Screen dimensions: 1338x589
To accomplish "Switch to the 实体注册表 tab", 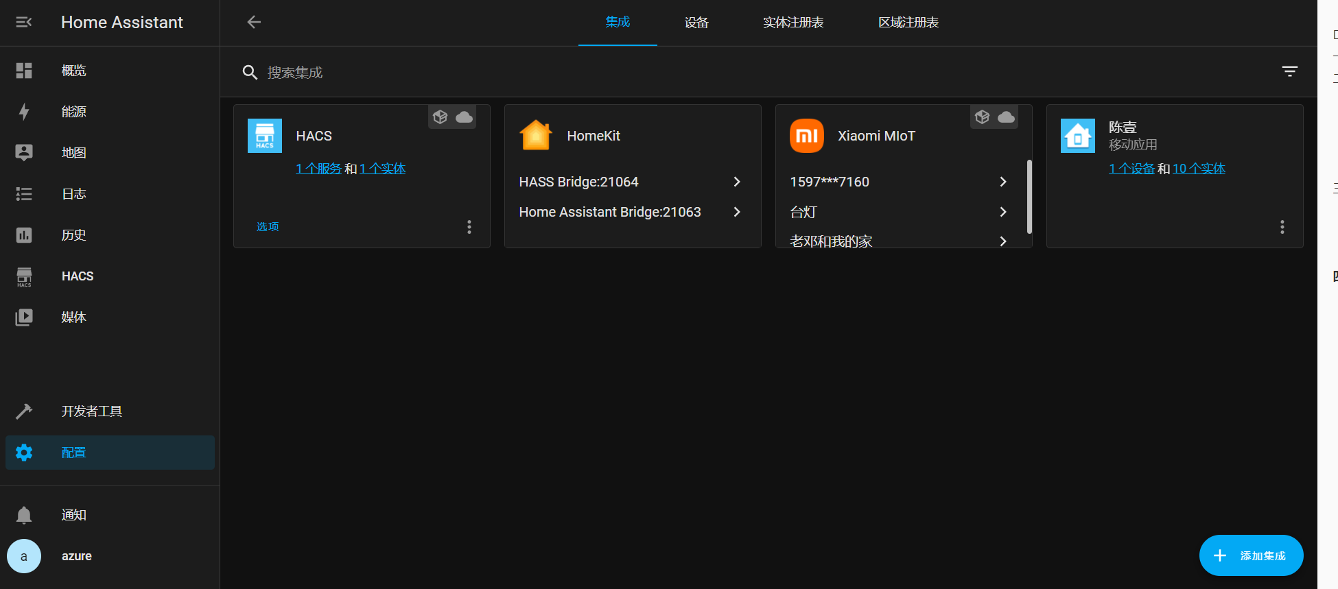I will click(793, 23).
